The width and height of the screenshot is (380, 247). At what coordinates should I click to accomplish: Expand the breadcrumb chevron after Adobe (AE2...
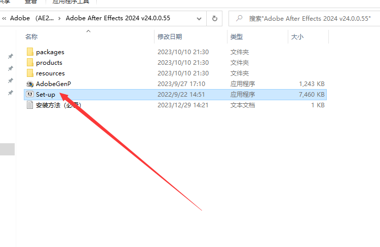(59, 18)
